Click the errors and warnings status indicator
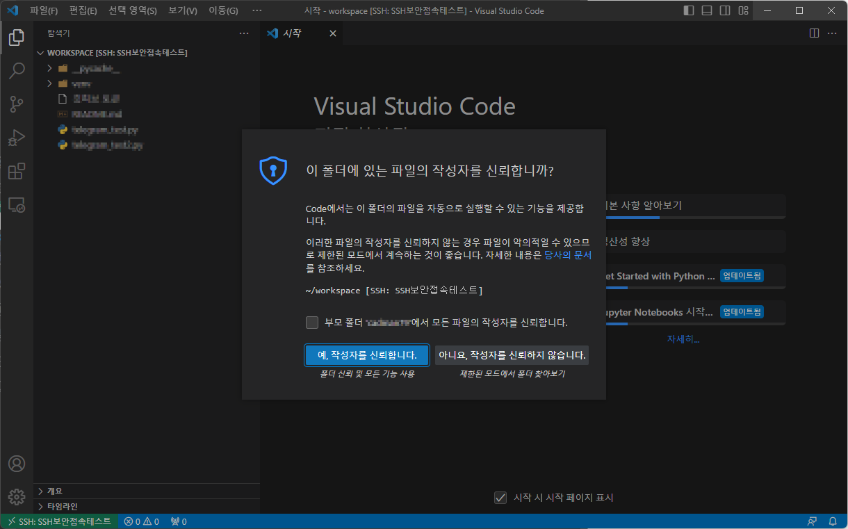 pyautogui.click(x=141, y=521)
